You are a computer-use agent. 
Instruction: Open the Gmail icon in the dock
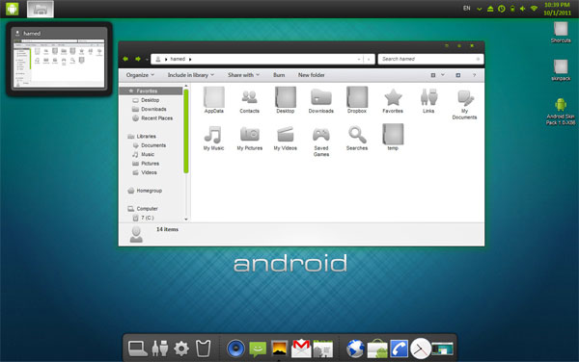point(301,348)
